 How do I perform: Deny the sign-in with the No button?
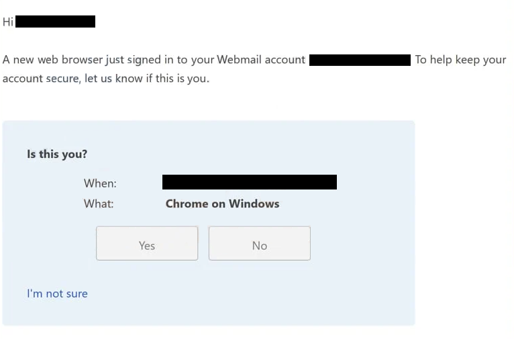pyautogui.click(x=260, y=243)
